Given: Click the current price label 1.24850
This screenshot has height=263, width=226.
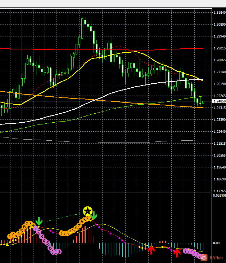Looking at the screenshot, I should pyautogui.click(x=220, y=101).
